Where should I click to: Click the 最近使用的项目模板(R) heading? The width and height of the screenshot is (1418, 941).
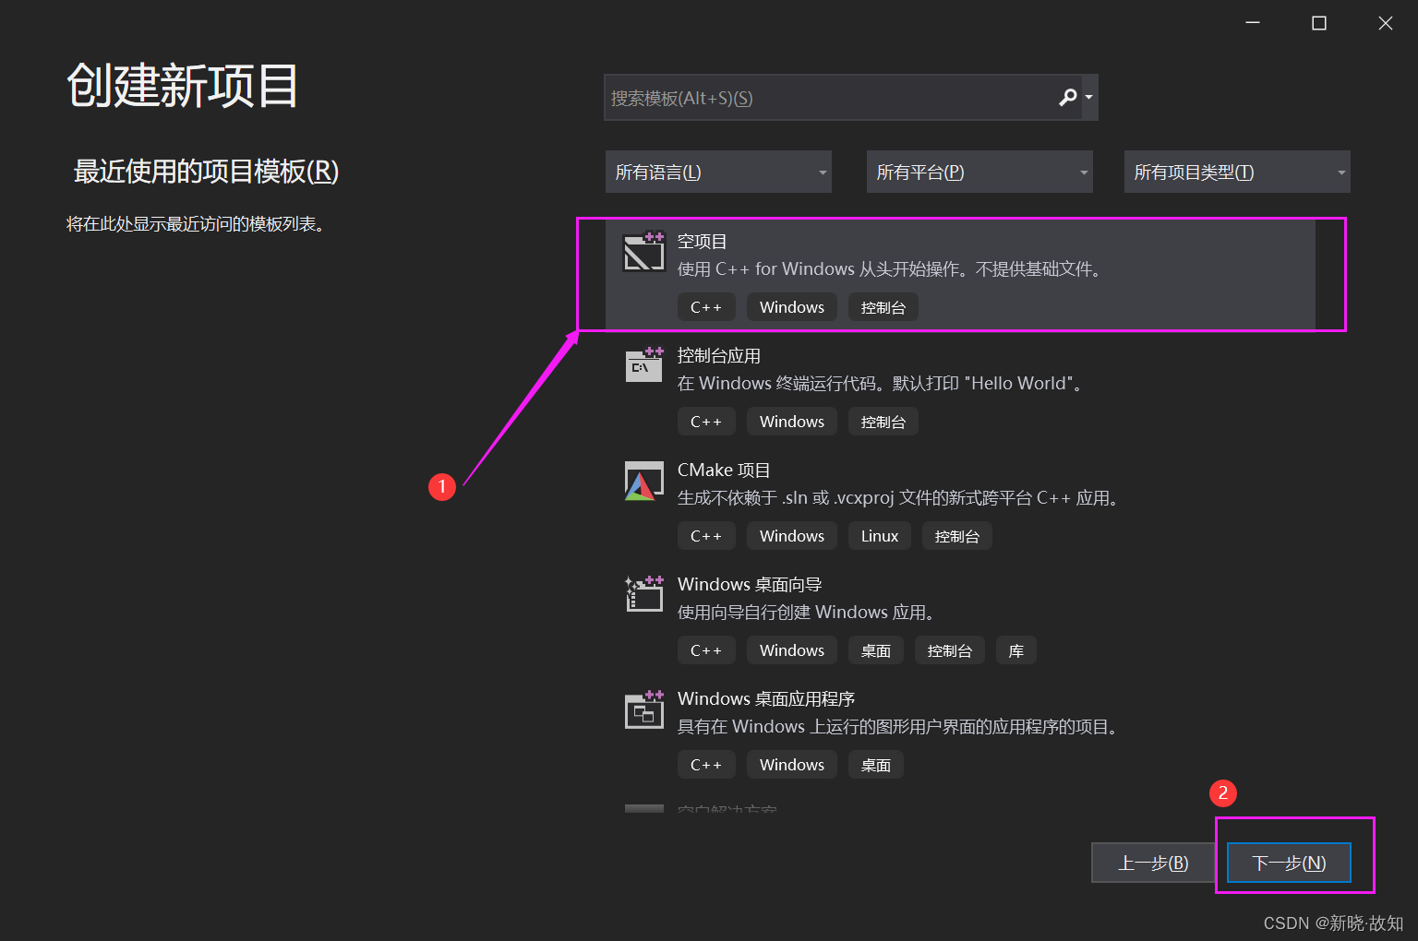point(206,172)
